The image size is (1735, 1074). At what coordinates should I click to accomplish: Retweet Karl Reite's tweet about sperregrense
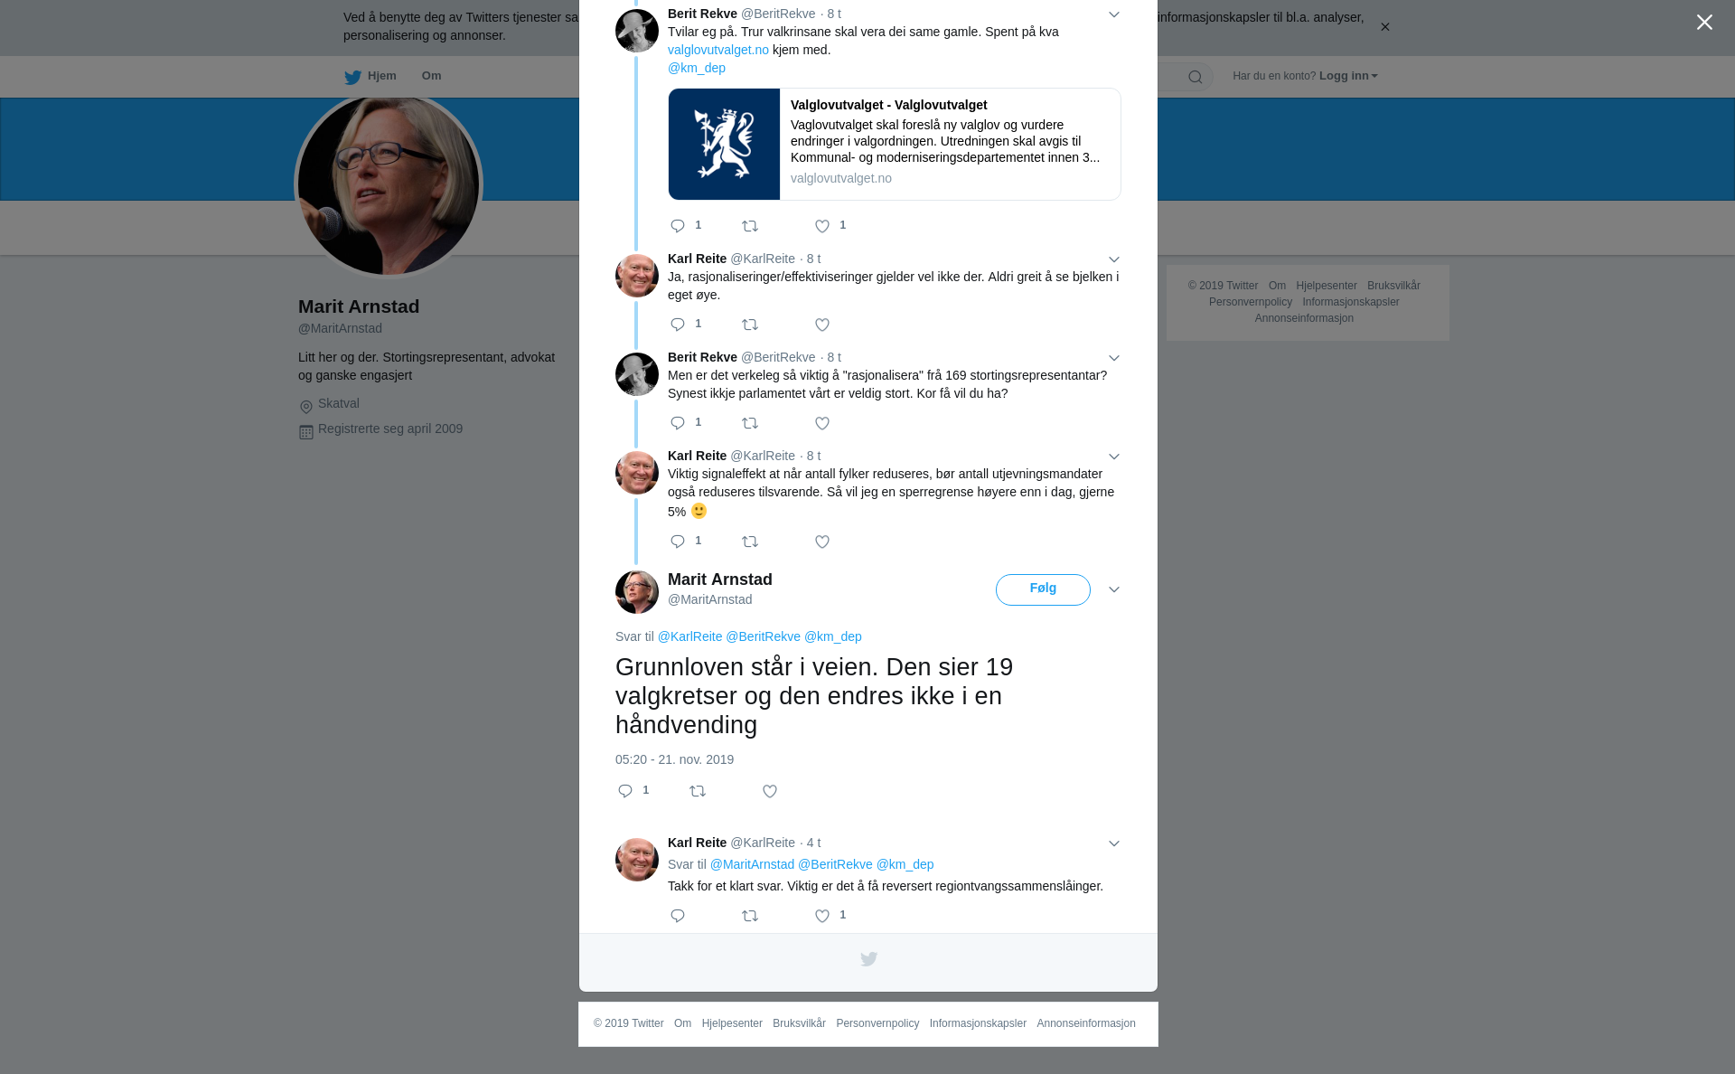click(750, 542)
